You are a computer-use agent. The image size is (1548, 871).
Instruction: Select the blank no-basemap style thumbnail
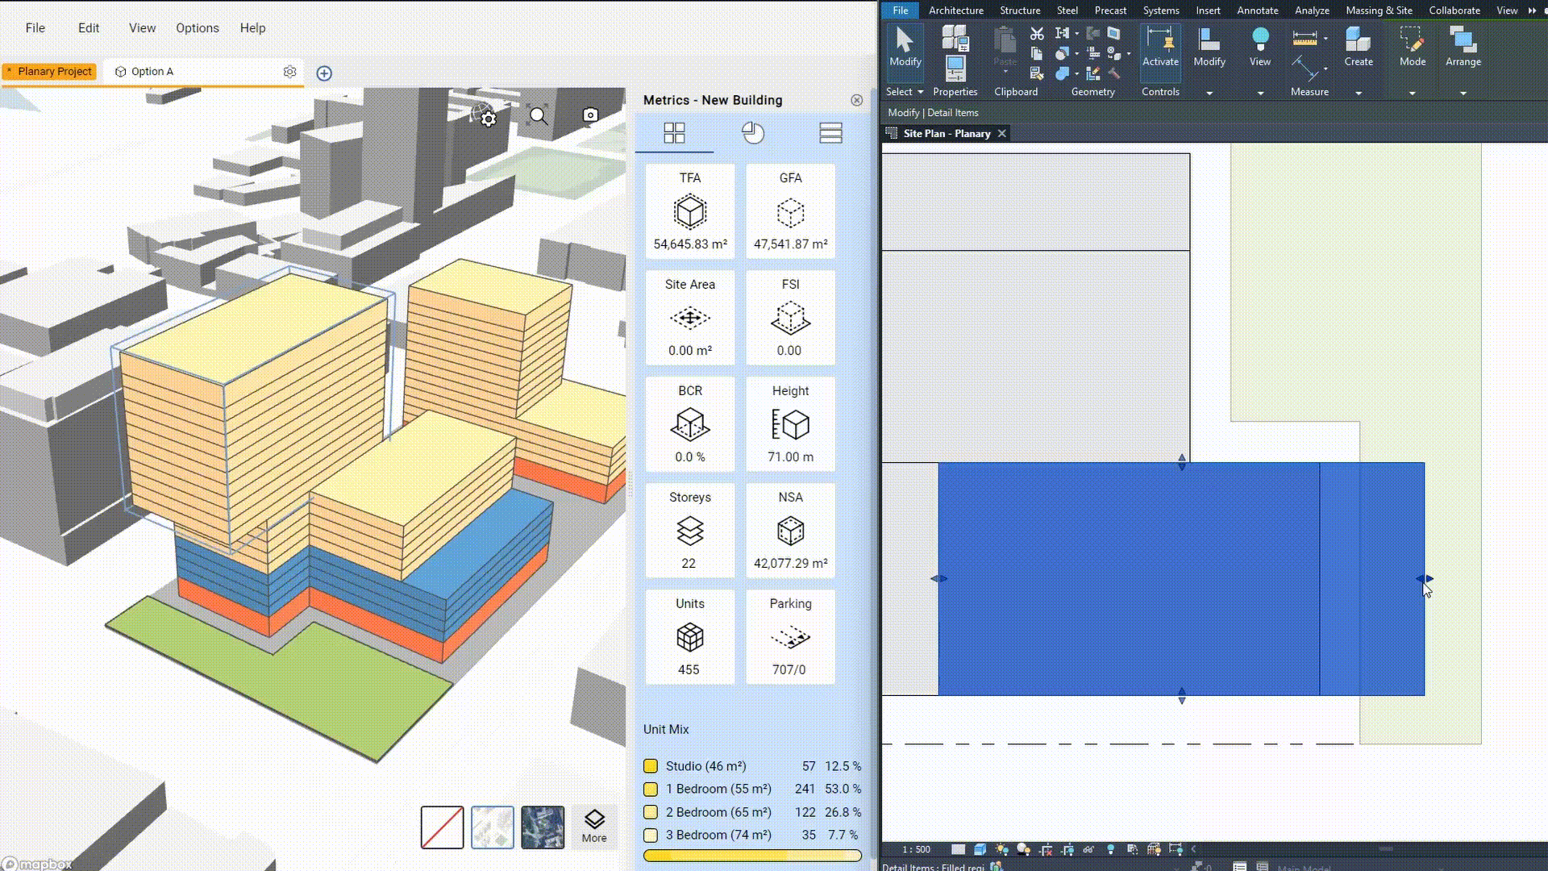tap(442, 827)
